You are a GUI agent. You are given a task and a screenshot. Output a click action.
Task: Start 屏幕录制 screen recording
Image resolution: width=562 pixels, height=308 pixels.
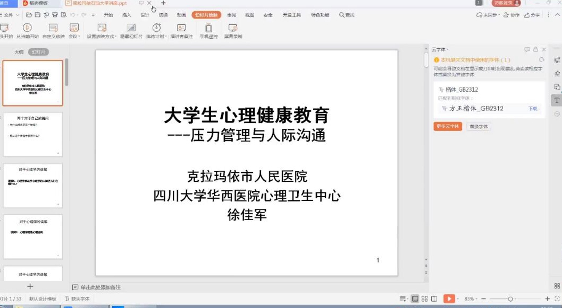click(x=233, y=28)
